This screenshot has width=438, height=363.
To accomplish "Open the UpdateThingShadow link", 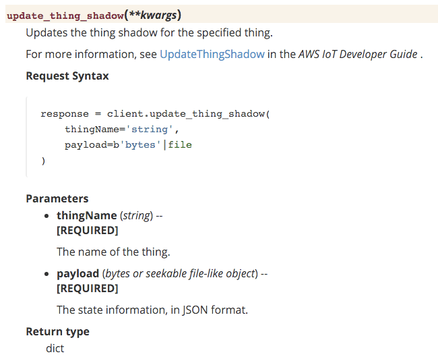I will 212,54.
